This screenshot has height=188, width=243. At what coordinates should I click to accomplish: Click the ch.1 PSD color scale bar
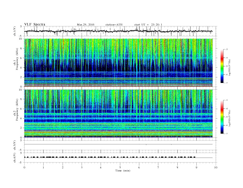222,66
